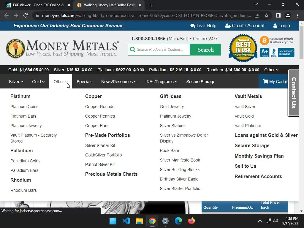Expand Other spot prices dropdown
The height and width of the screenshot is (228, 304).
pyautogui.click(x=271, y=70)
